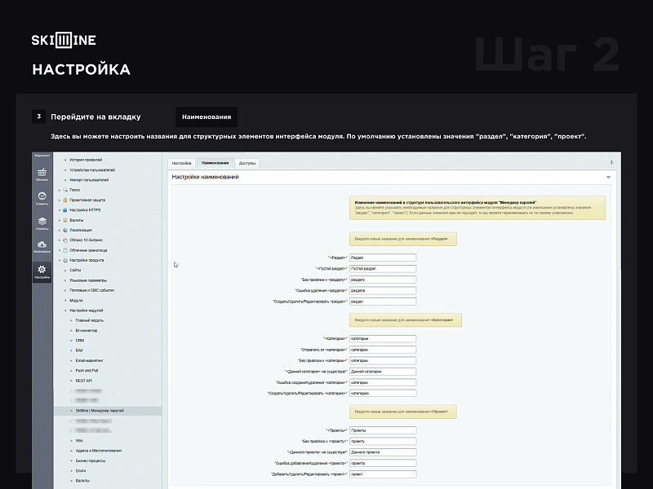This screenshot has height=489, width=653.
Task: Collapse the Настройки наименований panel arrow
Action: [x=608, y=177]
